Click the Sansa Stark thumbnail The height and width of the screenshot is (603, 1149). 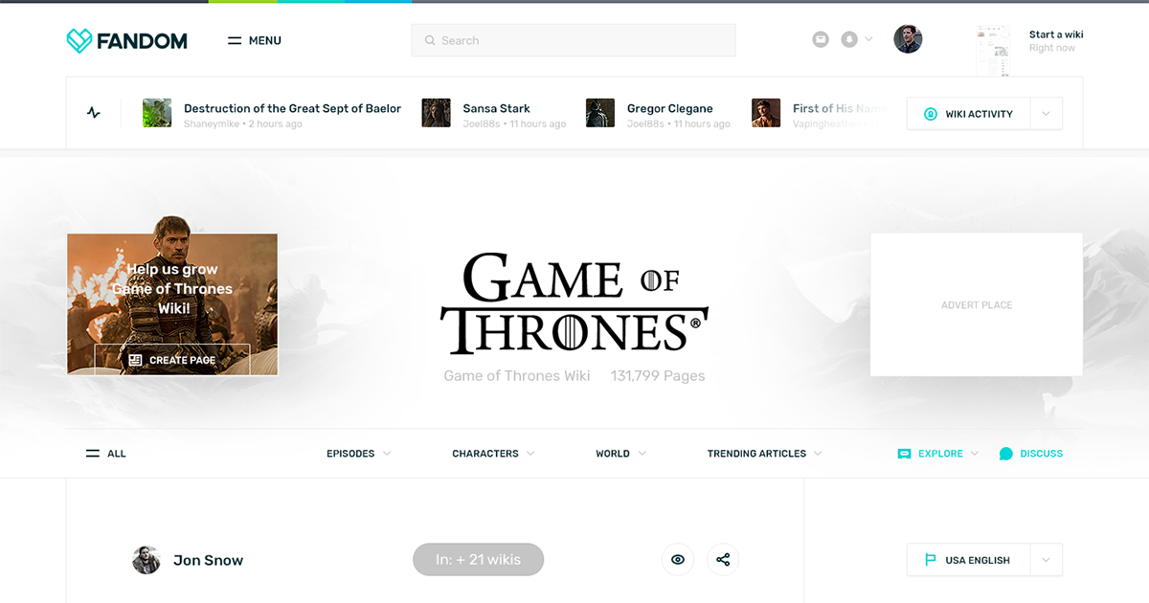tap(436, 113)
